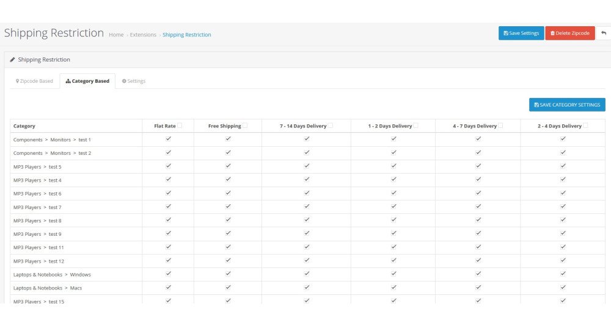
Task: Toggle the Free Shipping header checkbox
Action: (245, 126)
